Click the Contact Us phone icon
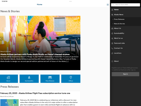Image resolution: width=141 pixels, height=106 pixels. click(x=112, y=48)
